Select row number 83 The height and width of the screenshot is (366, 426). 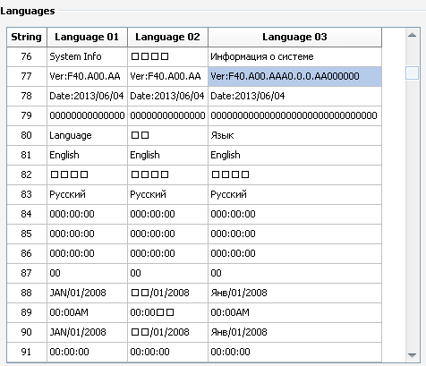(27, 194)
